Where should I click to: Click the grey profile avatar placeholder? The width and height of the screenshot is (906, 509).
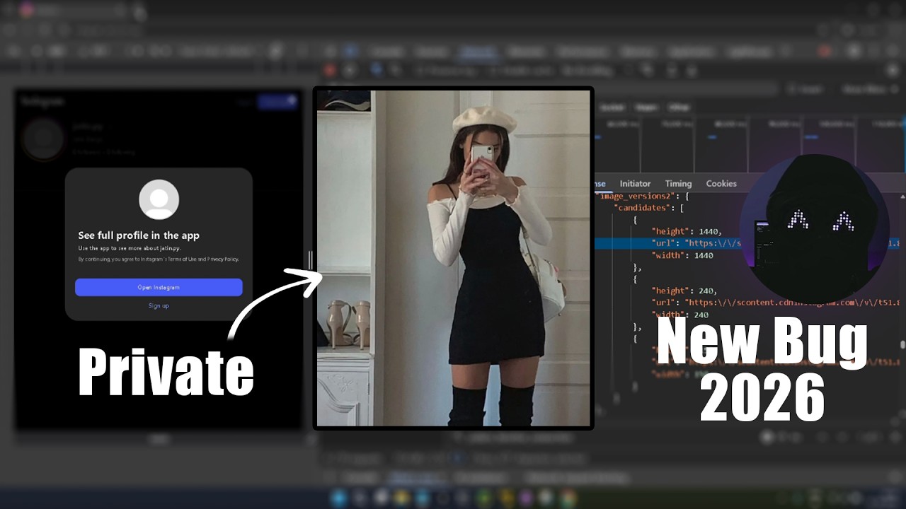click(x=159, y=199)
